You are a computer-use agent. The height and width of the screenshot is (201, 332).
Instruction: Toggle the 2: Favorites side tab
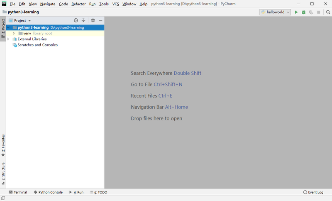click(x=3, y=145)
